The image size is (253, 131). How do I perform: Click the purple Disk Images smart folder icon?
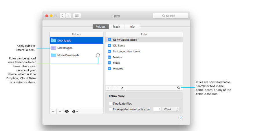pos(53,48)
